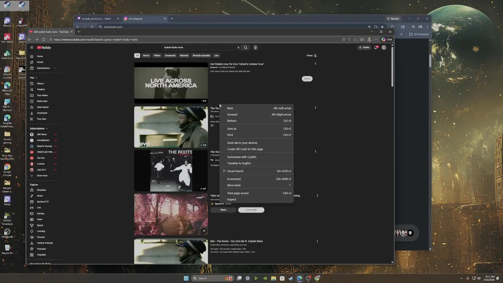This screenshot has height=283, width=503.
Task: Click Learn more on the Audible ad
Action: [x=251, y=210]
